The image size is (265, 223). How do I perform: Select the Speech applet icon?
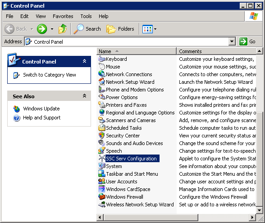pyautogui.click(x=102, y=150)
